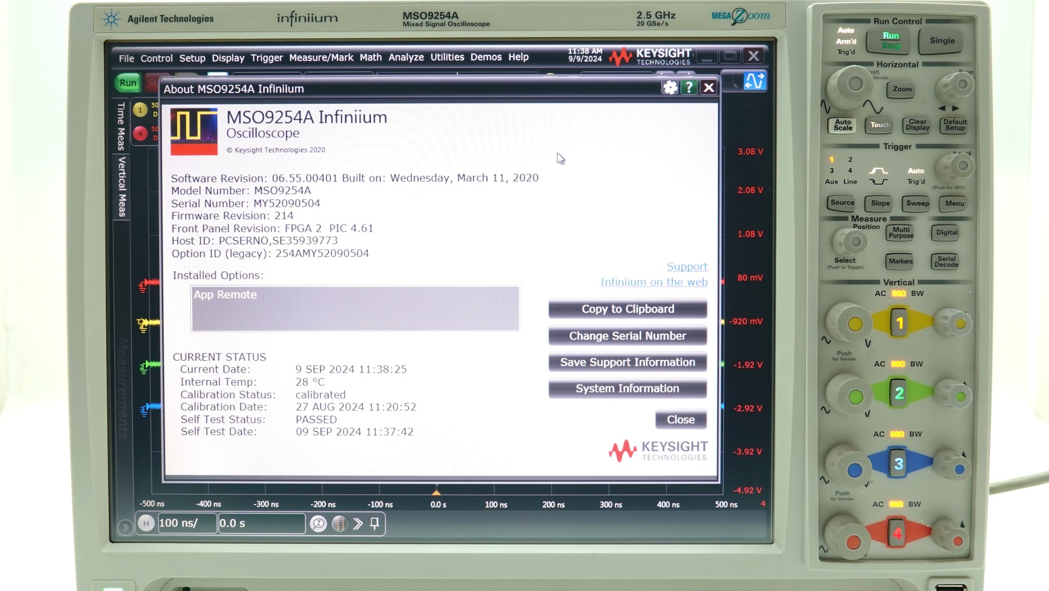The width and height of the screenshot is (1049, 591).
Task: Toggle the yellow channel 1 key
Action: [x=899, y=323]
